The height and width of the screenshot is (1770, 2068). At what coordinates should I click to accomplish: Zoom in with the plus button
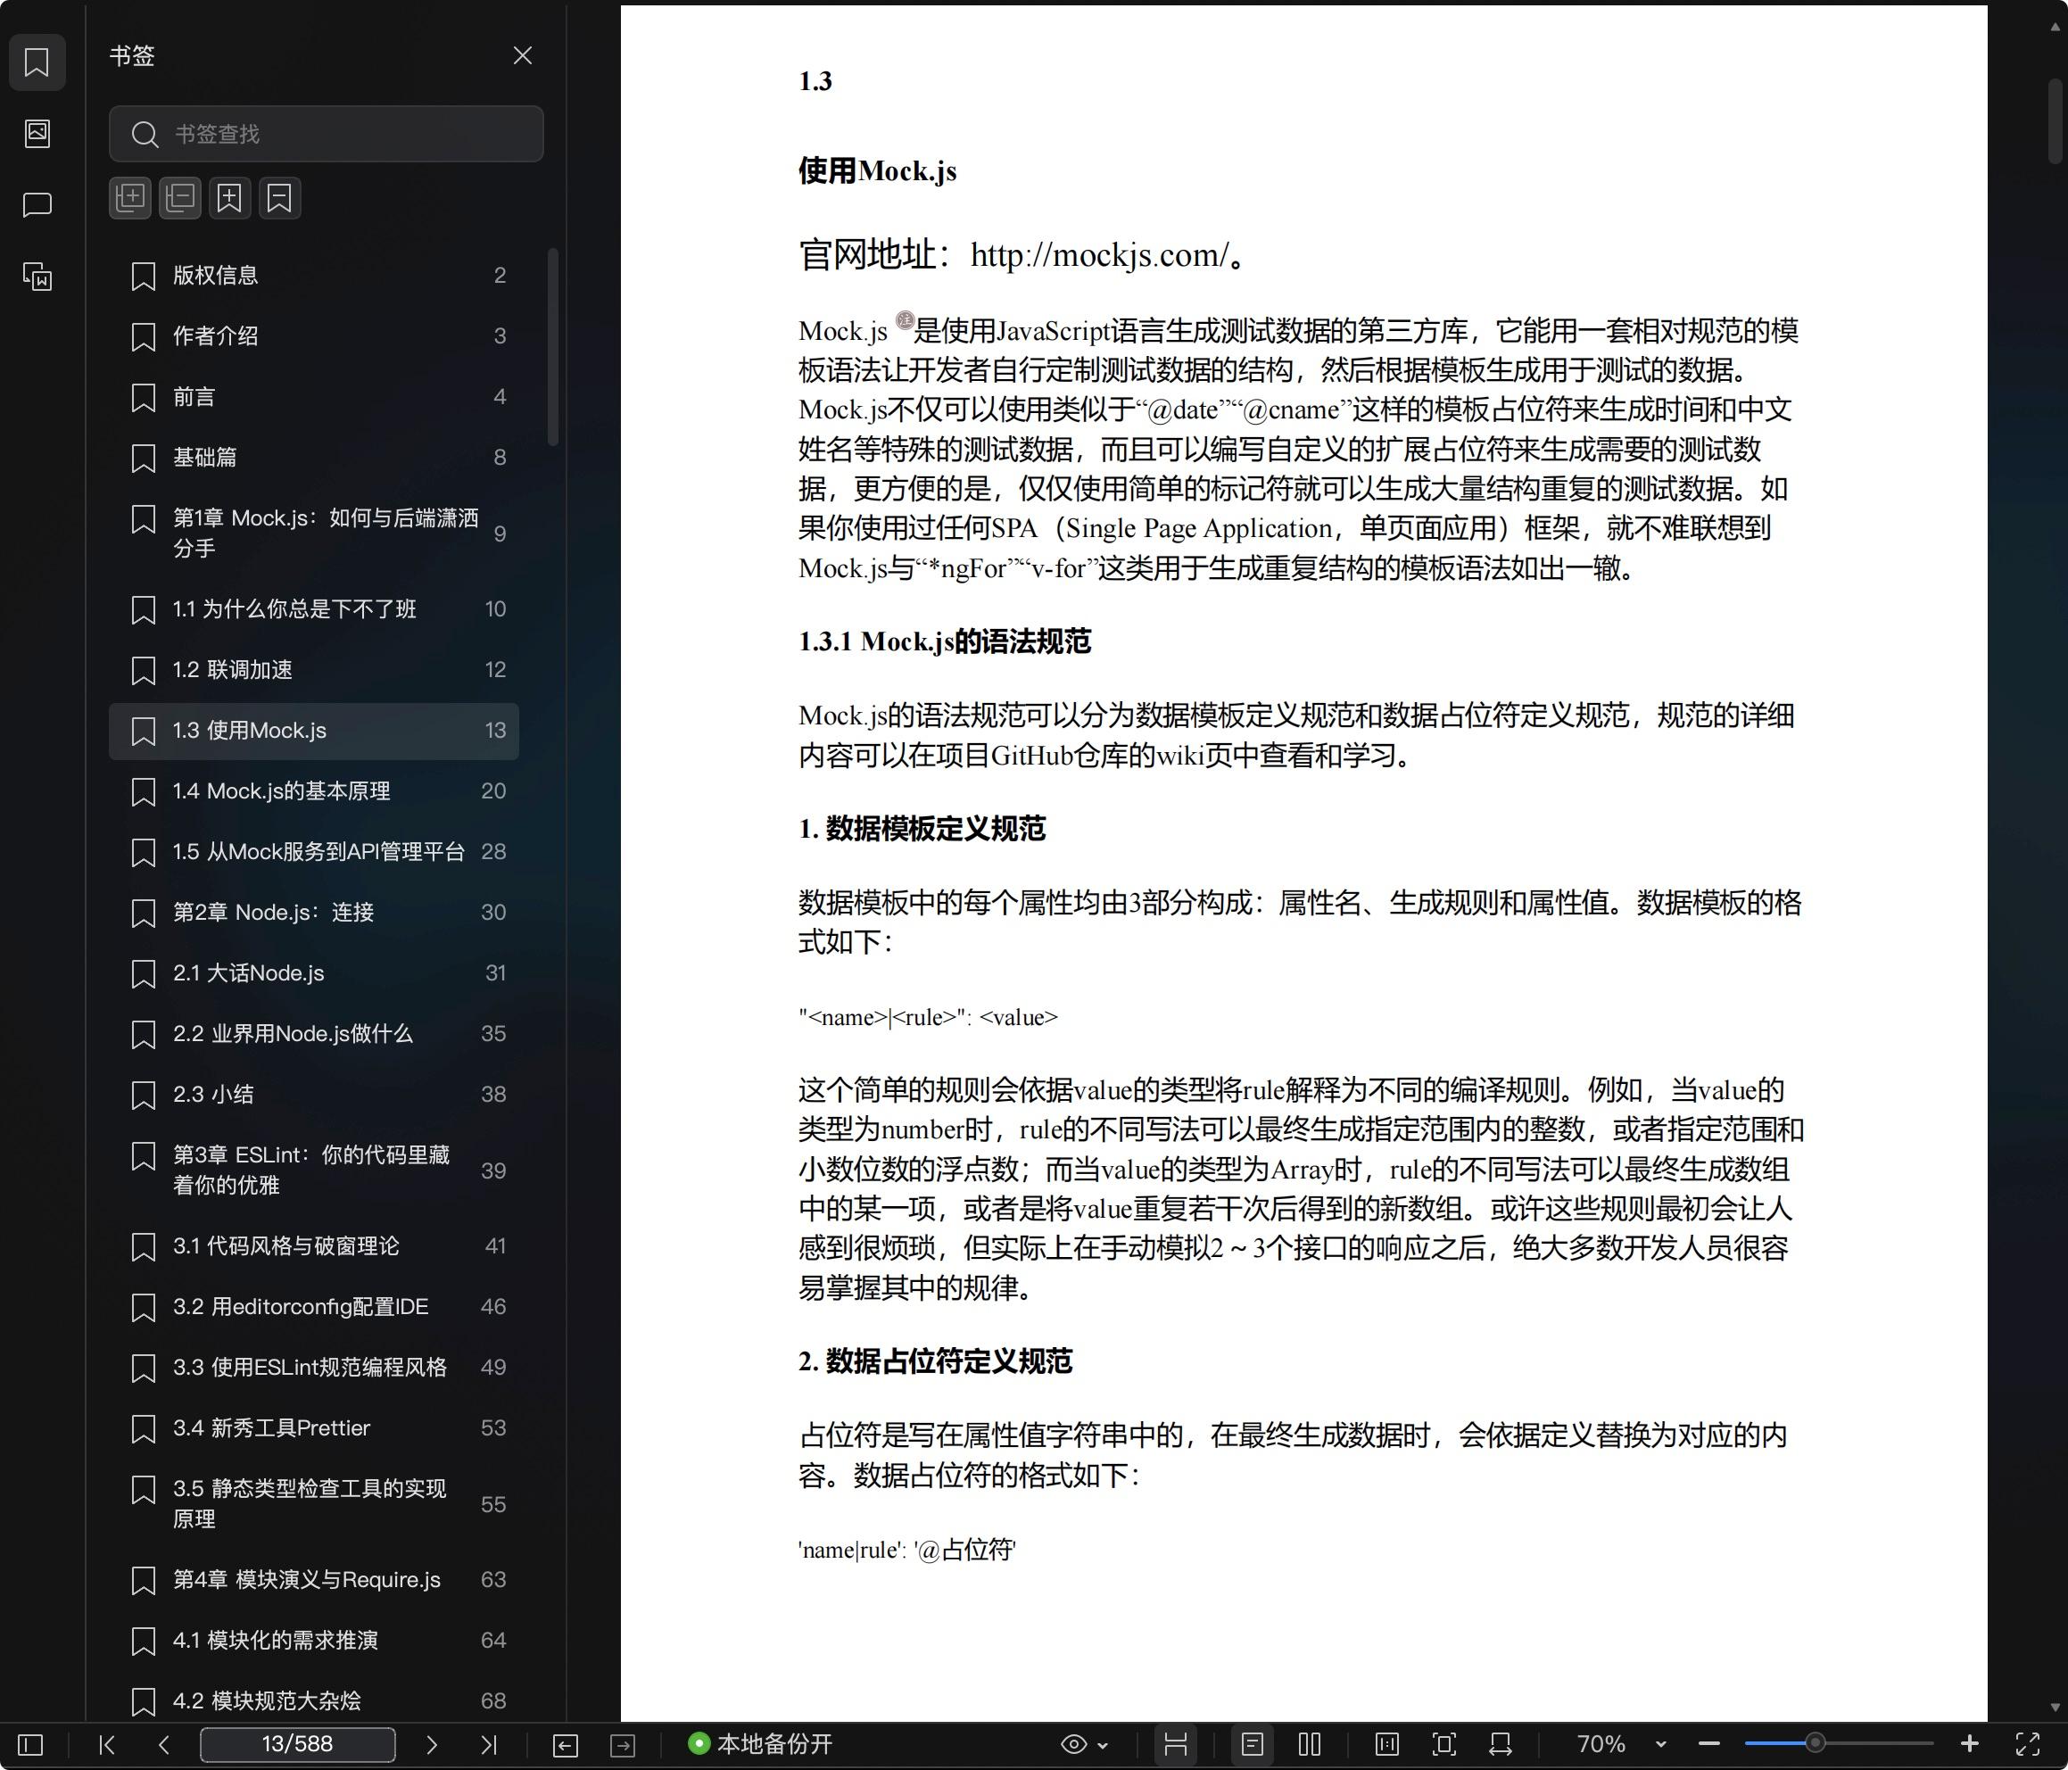tap(1969, 1744)
